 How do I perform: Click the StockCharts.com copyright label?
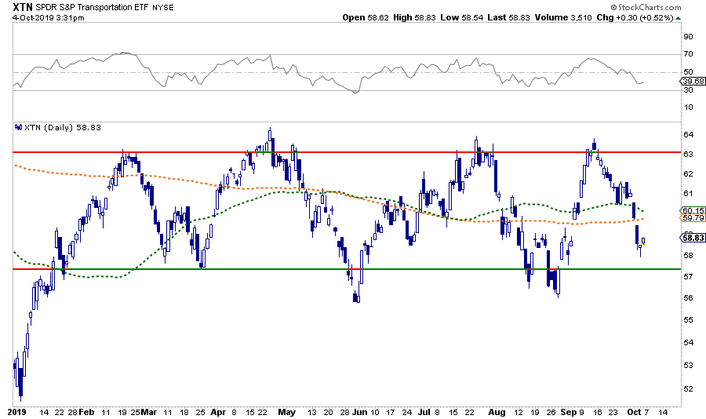[646, 7]
